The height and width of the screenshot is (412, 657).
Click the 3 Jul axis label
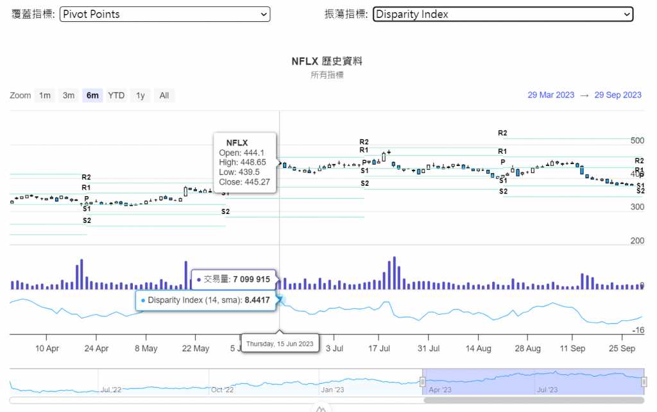[334, 349]
